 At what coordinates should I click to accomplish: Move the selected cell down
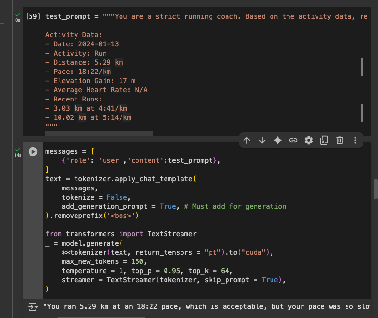coord(262,140)
